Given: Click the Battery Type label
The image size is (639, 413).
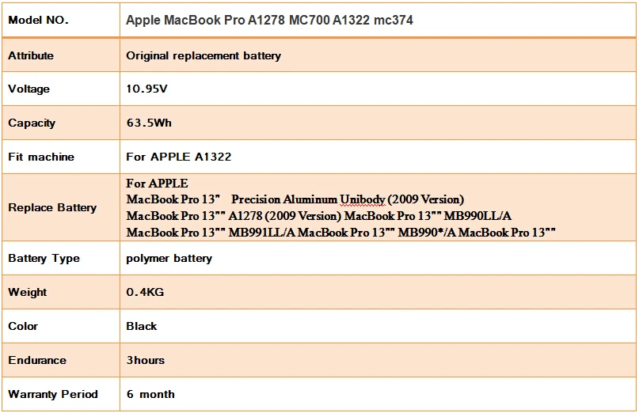Looking at the screenshot, I should [44, 258].
